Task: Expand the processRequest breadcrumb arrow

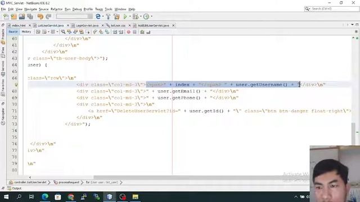Action: (x=82, y=182)
